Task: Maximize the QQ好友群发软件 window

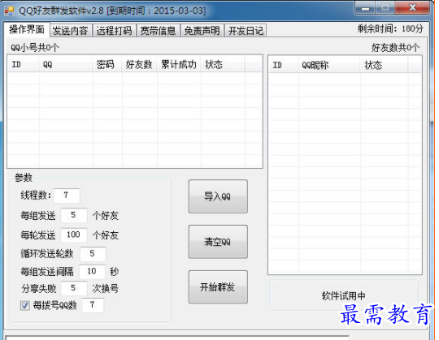Action: click(385, 7)
